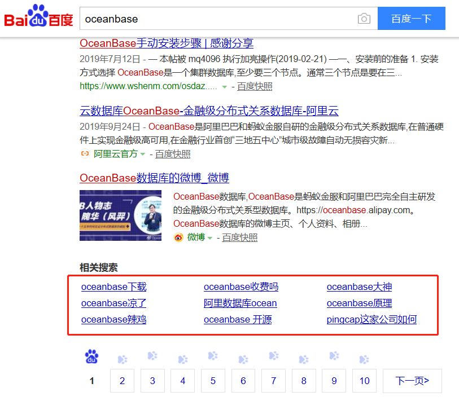Click the 微博 source label
The height and width of the screenshot is (401, 459).
[196, 237]
